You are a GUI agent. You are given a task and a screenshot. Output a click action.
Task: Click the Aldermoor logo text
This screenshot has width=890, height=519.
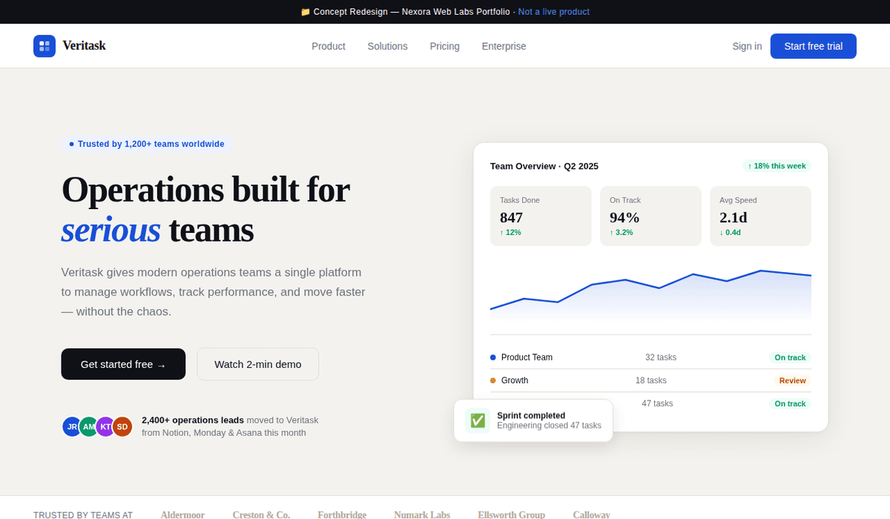[x=182, y=515]
